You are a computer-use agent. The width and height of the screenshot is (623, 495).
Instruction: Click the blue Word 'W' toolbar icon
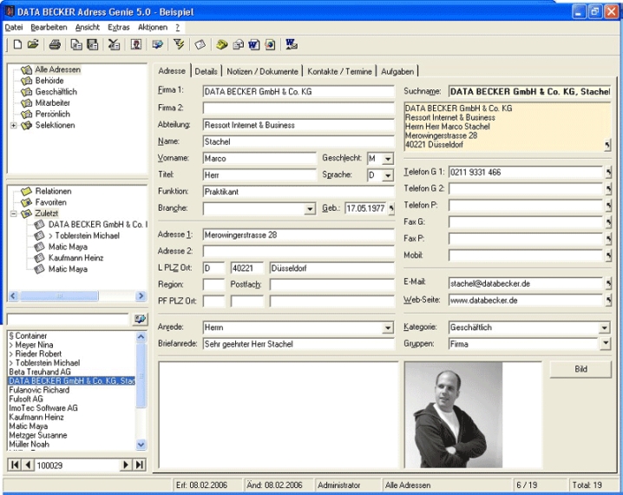click(253, 44)
